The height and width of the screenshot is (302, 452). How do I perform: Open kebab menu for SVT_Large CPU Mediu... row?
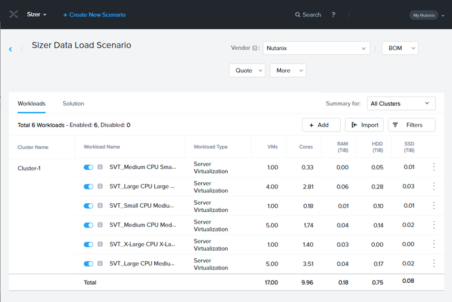(x=434, y=264)
